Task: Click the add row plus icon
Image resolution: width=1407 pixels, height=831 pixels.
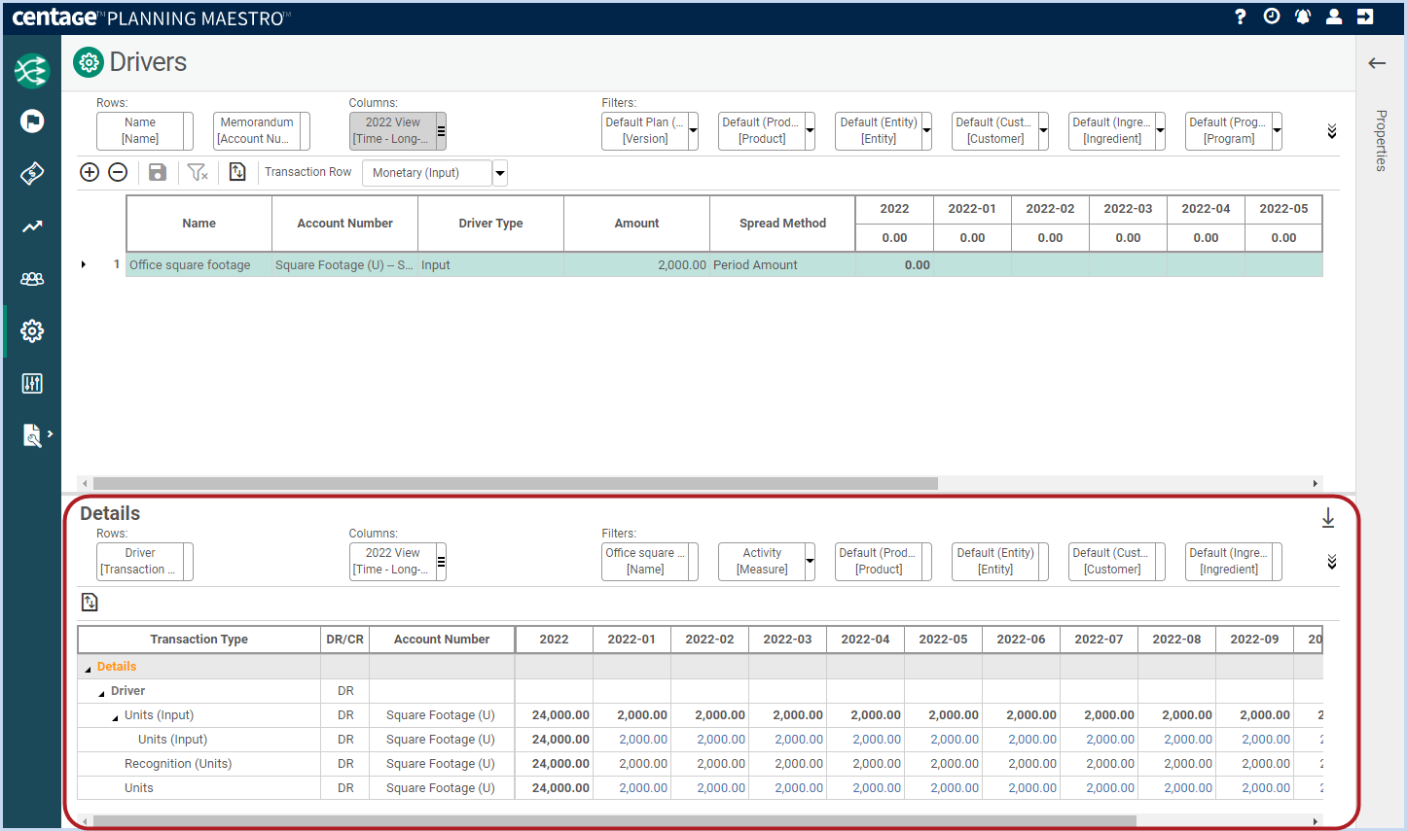Action: [90, 172]
